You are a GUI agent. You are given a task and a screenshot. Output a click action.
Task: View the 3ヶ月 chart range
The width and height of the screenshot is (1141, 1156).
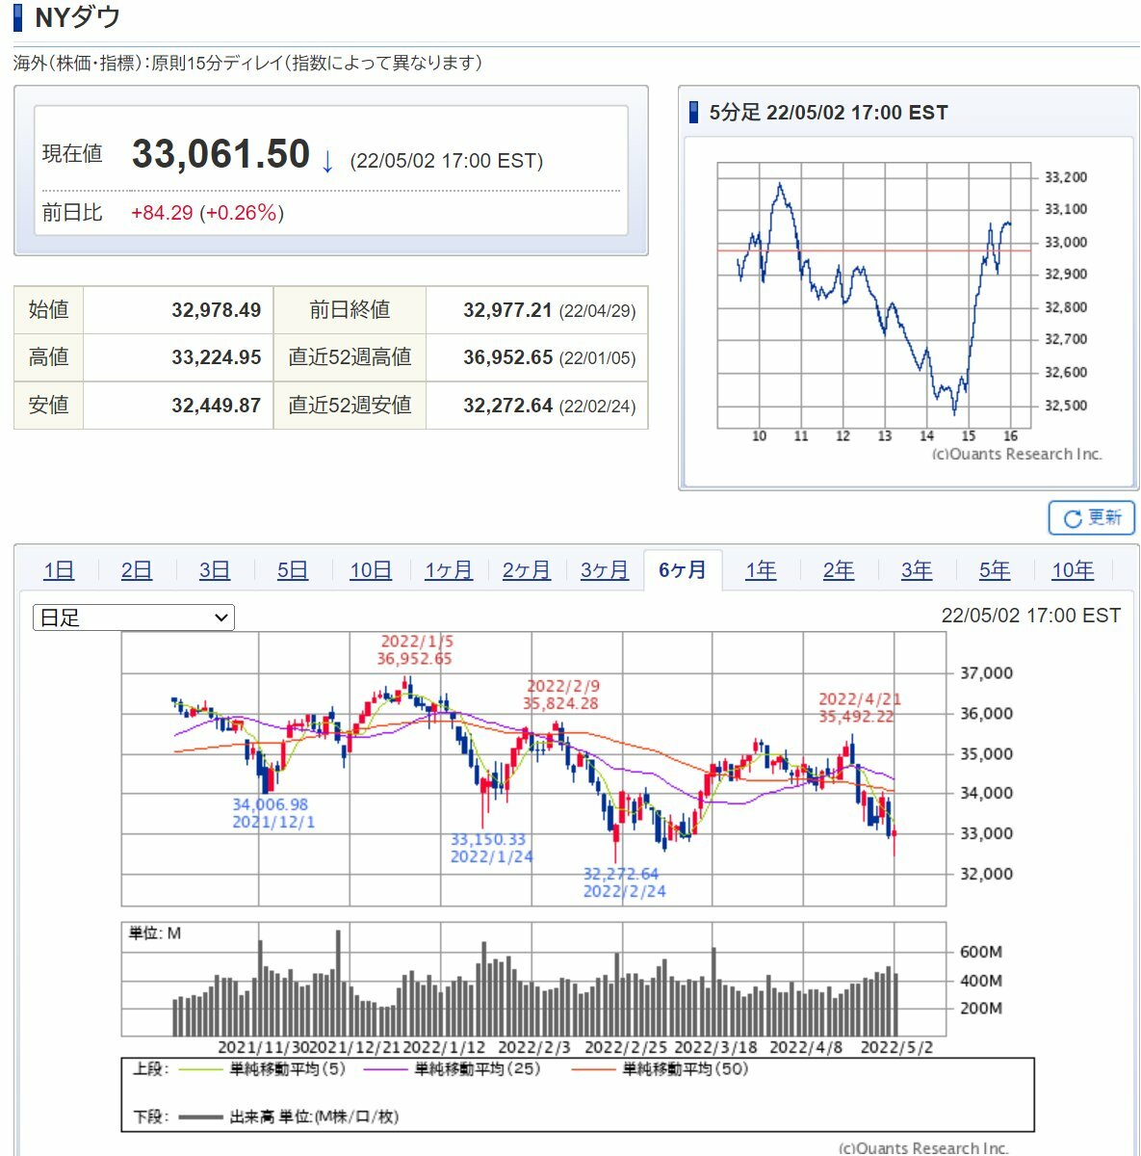coord(605,570)
